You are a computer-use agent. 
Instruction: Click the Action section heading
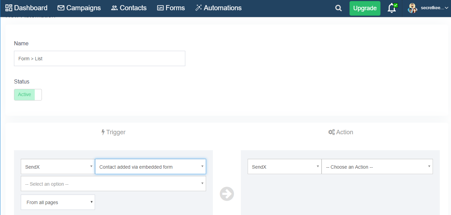[x=340, y=132]
